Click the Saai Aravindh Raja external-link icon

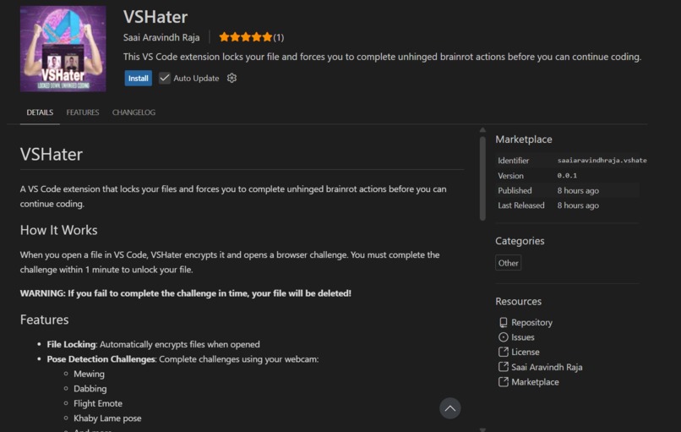pos(504,367)
